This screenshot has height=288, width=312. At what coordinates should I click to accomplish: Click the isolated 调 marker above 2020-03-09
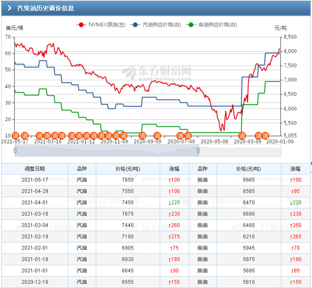[242, 136]
